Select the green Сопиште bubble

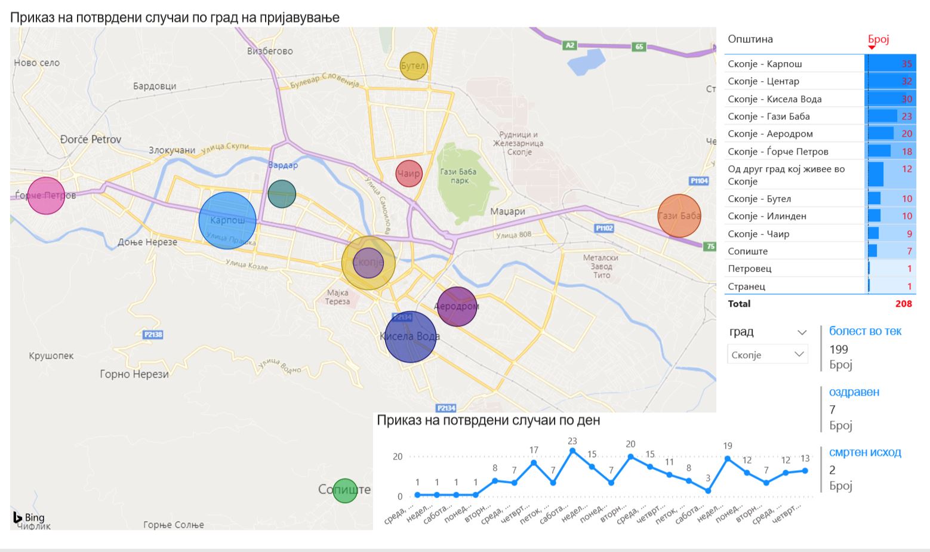click(x=344, y=491)
